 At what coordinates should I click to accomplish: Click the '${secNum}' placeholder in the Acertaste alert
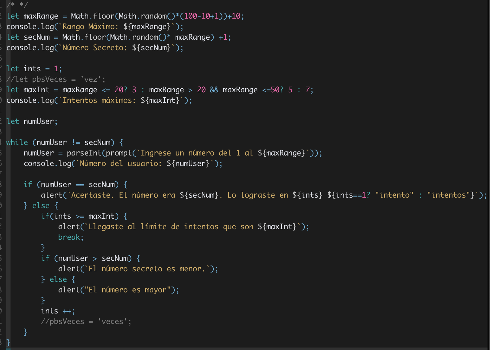199,195
